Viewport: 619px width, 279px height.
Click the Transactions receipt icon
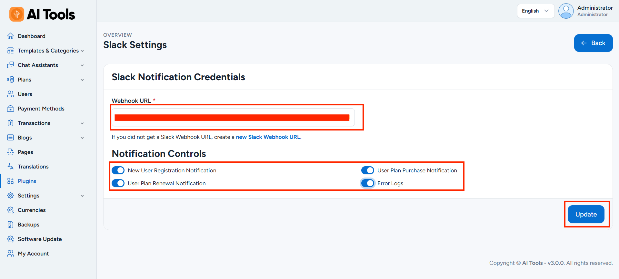coord(11,123)
